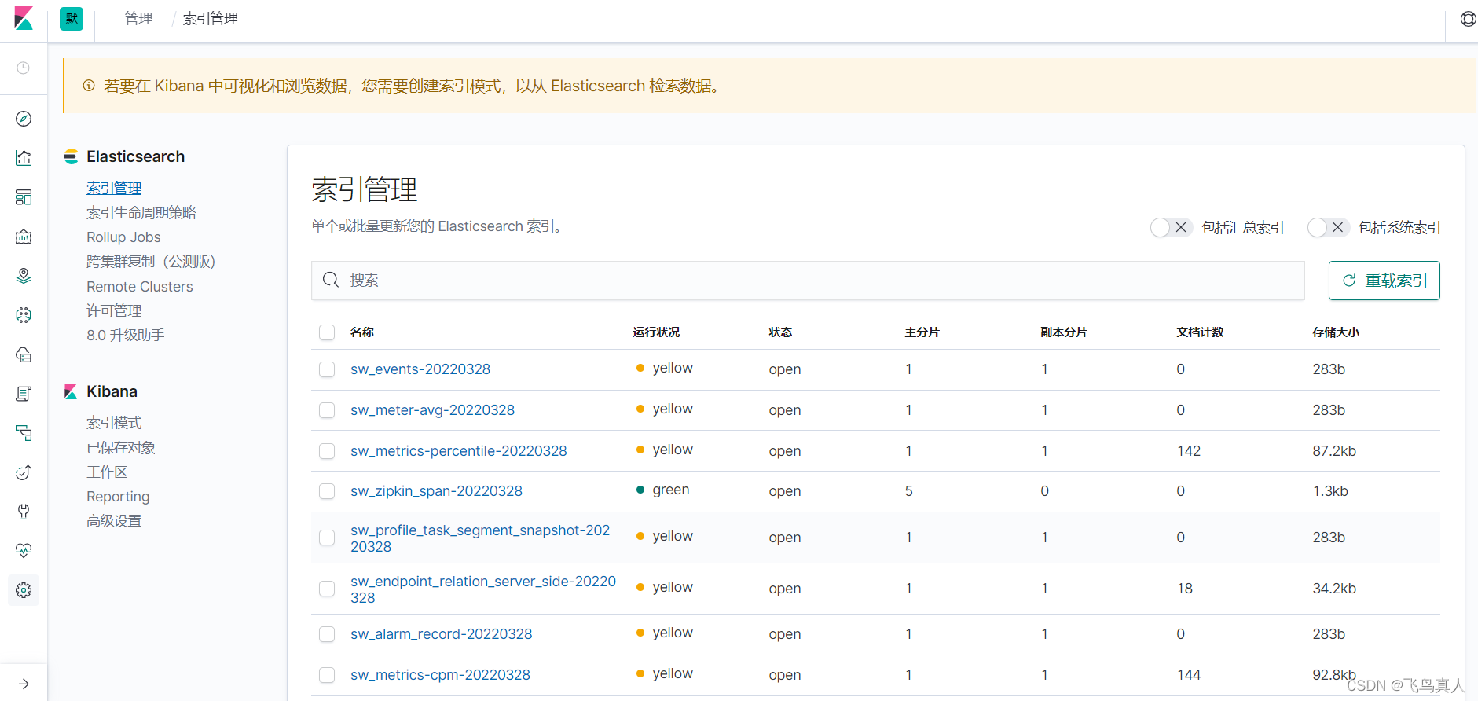
Task: Open 工作区 under Kibana
Action: click(107, 472)
